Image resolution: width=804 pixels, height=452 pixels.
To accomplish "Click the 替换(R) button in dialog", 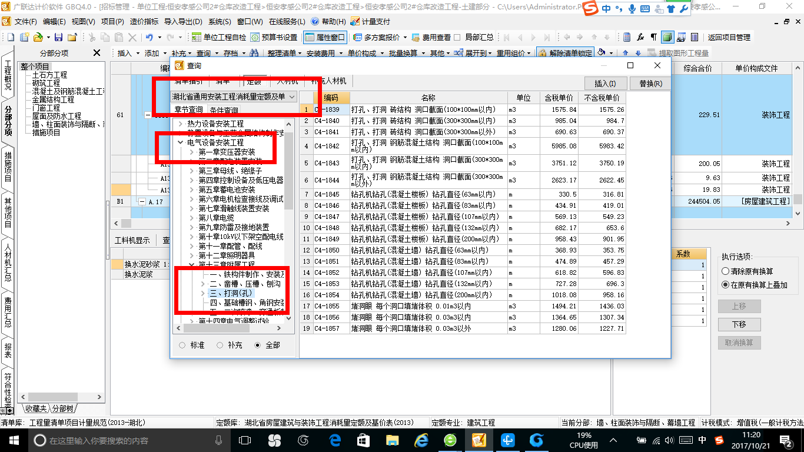I will tap(650, 84).
